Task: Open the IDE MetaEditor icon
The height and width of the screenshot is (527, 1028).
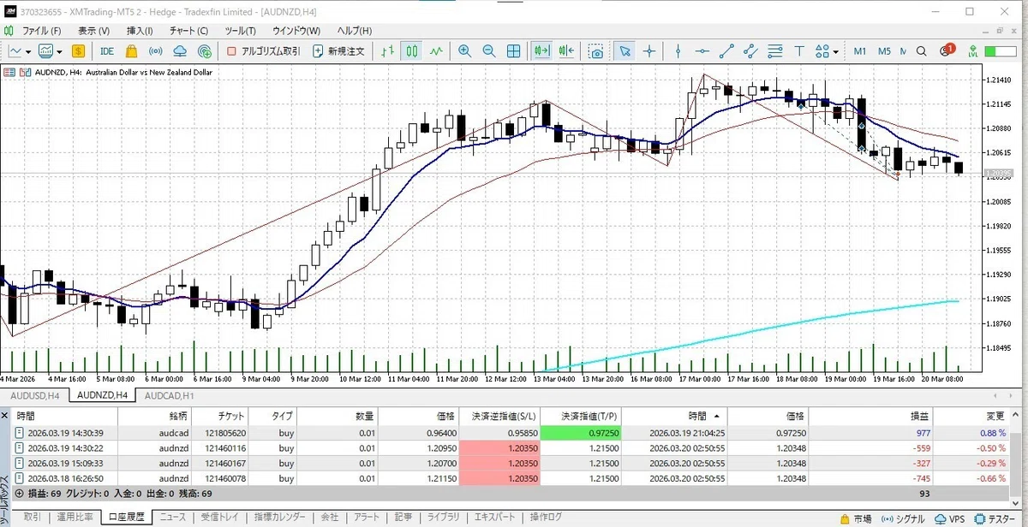Action: coord(107,50)
